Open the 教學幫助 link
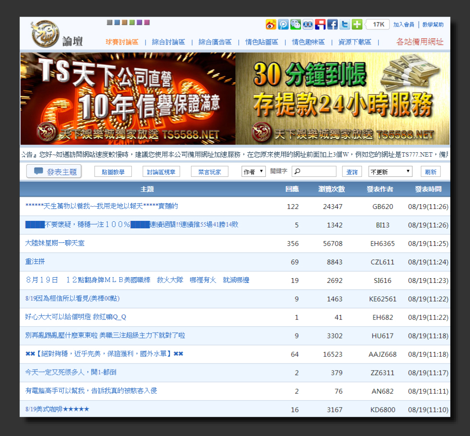The image size is (470, 436). (433, 25)
